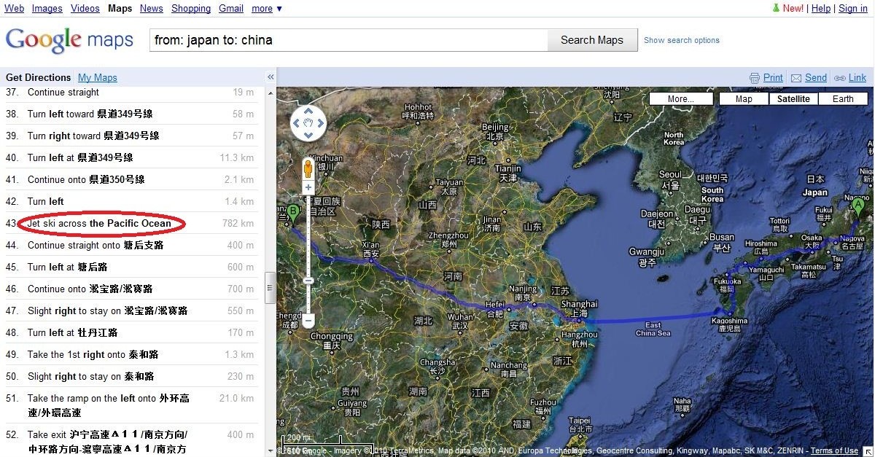Open the Help page
Screen dimensions: 875x457
click(821, 9)
